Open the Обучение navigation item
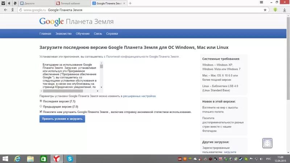290x163 pixels. [83, 34]
